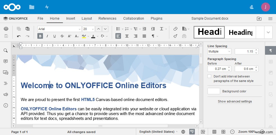The width and height of the screenshot is (276, 135).
Task: Click Show advanced settings link
Action: tap(235, 101)
